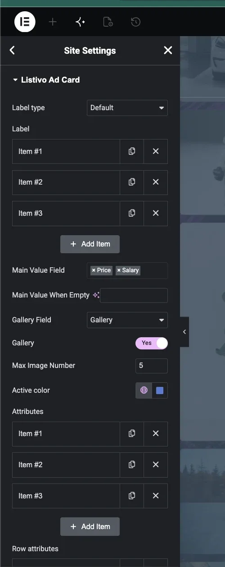Collapse the panel with the side arrow handle

[x=184, y=332]
